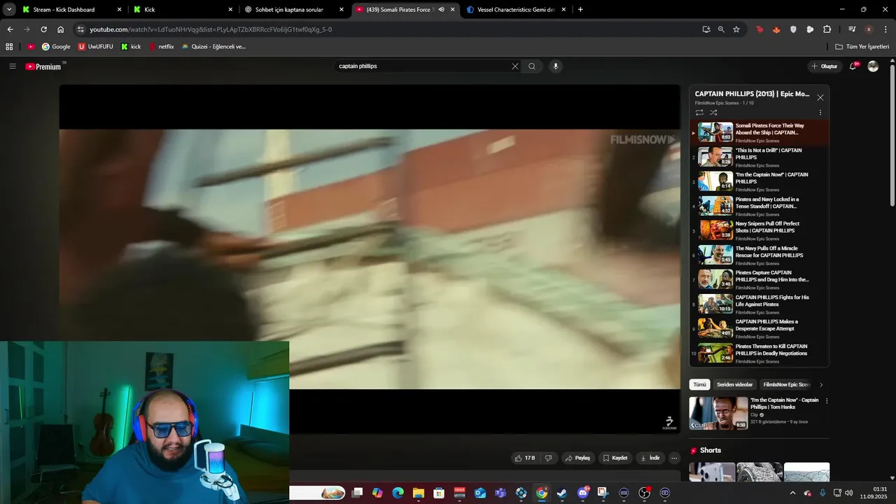Open the Extensions puzzle icon
The height and width of the screenshot is (504, 896).
[x=827, y=29]
